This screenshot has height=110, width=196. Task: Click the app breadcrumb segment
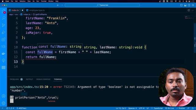click(11, 14)
